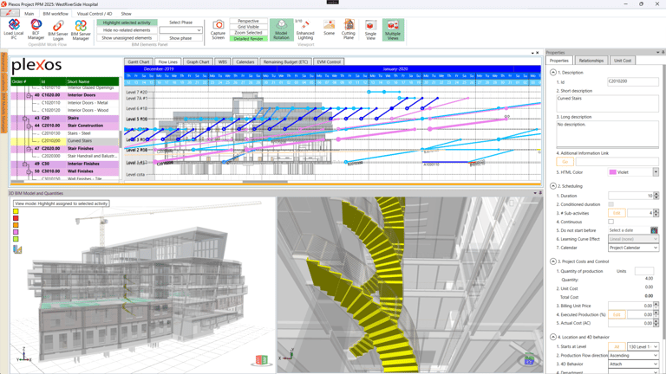
Task: Click the view cube in left 3D view
Action: point(262,360)
